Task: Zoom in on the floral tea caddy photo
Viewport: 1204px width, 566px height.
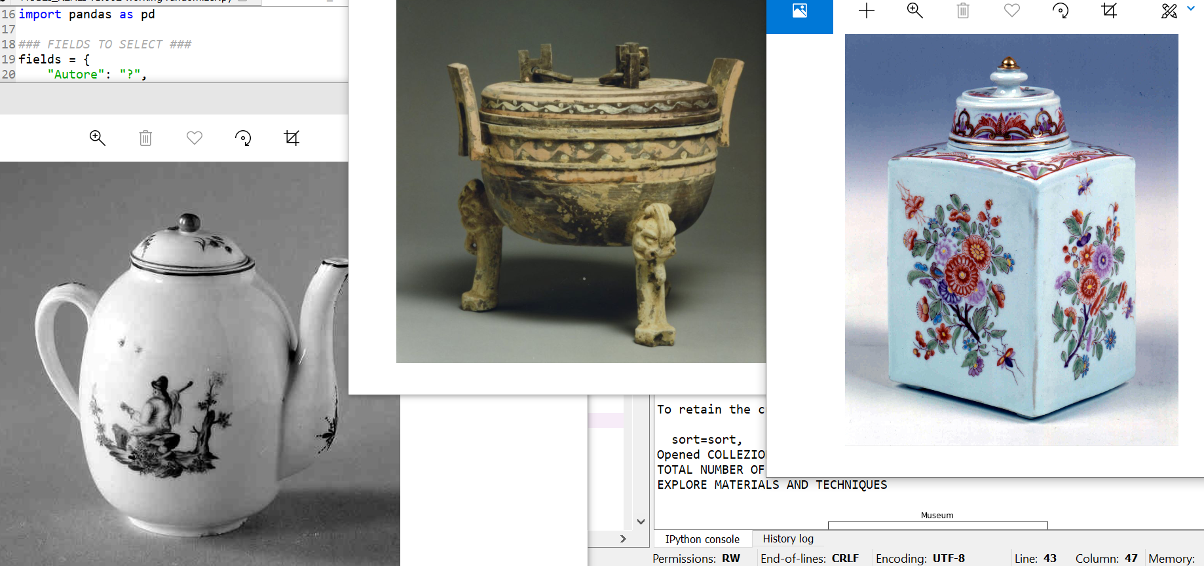Action: 915,10
